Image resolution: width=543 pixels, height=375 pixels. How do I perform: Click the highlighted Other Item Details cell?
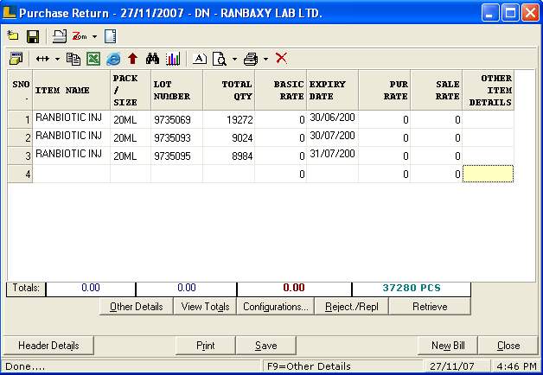coord(489,174)
